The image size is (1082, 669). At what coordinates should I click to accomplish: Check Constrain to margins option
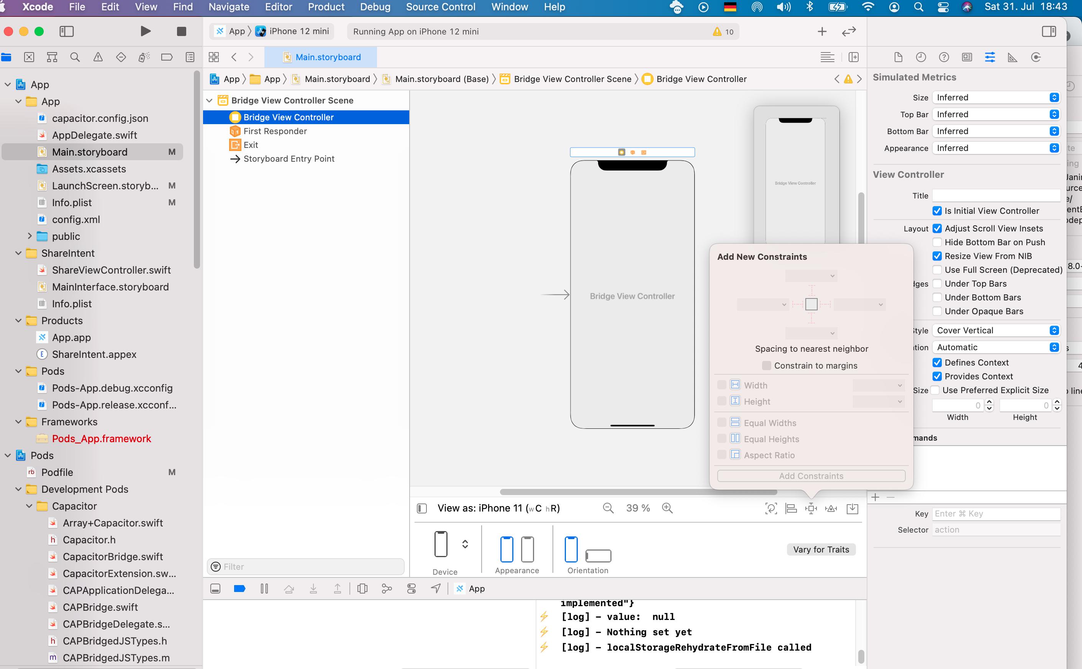click(x=767, y=366)
